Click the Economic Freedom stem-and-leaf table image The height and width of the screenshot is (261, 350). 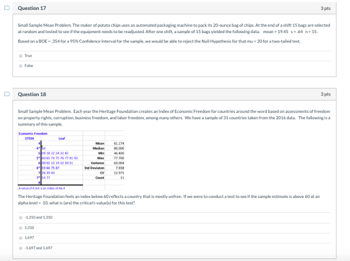tap(71, 160)
